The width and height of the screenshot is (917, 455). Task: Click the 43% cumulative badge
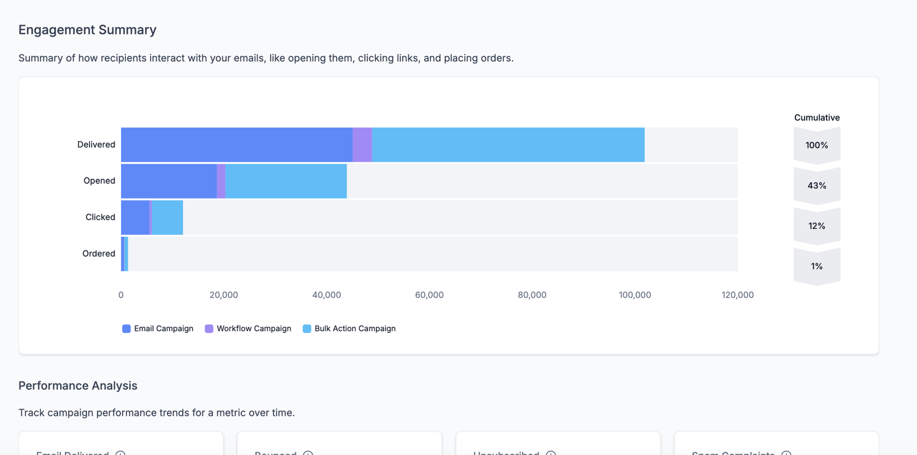pos(817,186)
